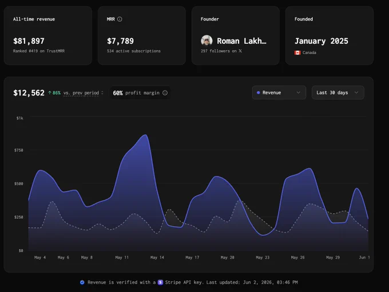The width and height of the screenshot is (389, 292).
Task: Click the 'Stripe API key' text
Action: pos(183,282)
